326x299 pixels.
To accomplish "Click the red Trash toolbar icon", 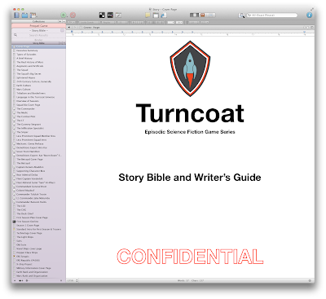I will 73,15.
